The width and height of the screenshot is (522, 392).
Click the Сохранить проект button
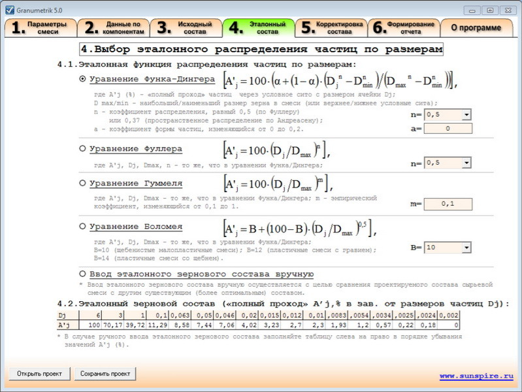(x=105, y=374)
